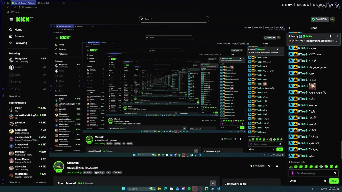
Task: Open the Mercs | حروف bookmark
Action: pyautogui.click(x=14, y=12)
